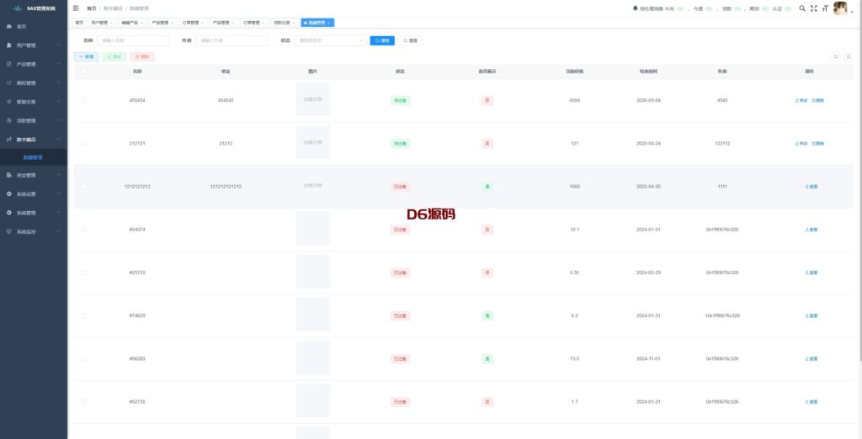The image size is (862, 439).
Task: Tick the checkbox for row 455454
Action: coord(83,100)
